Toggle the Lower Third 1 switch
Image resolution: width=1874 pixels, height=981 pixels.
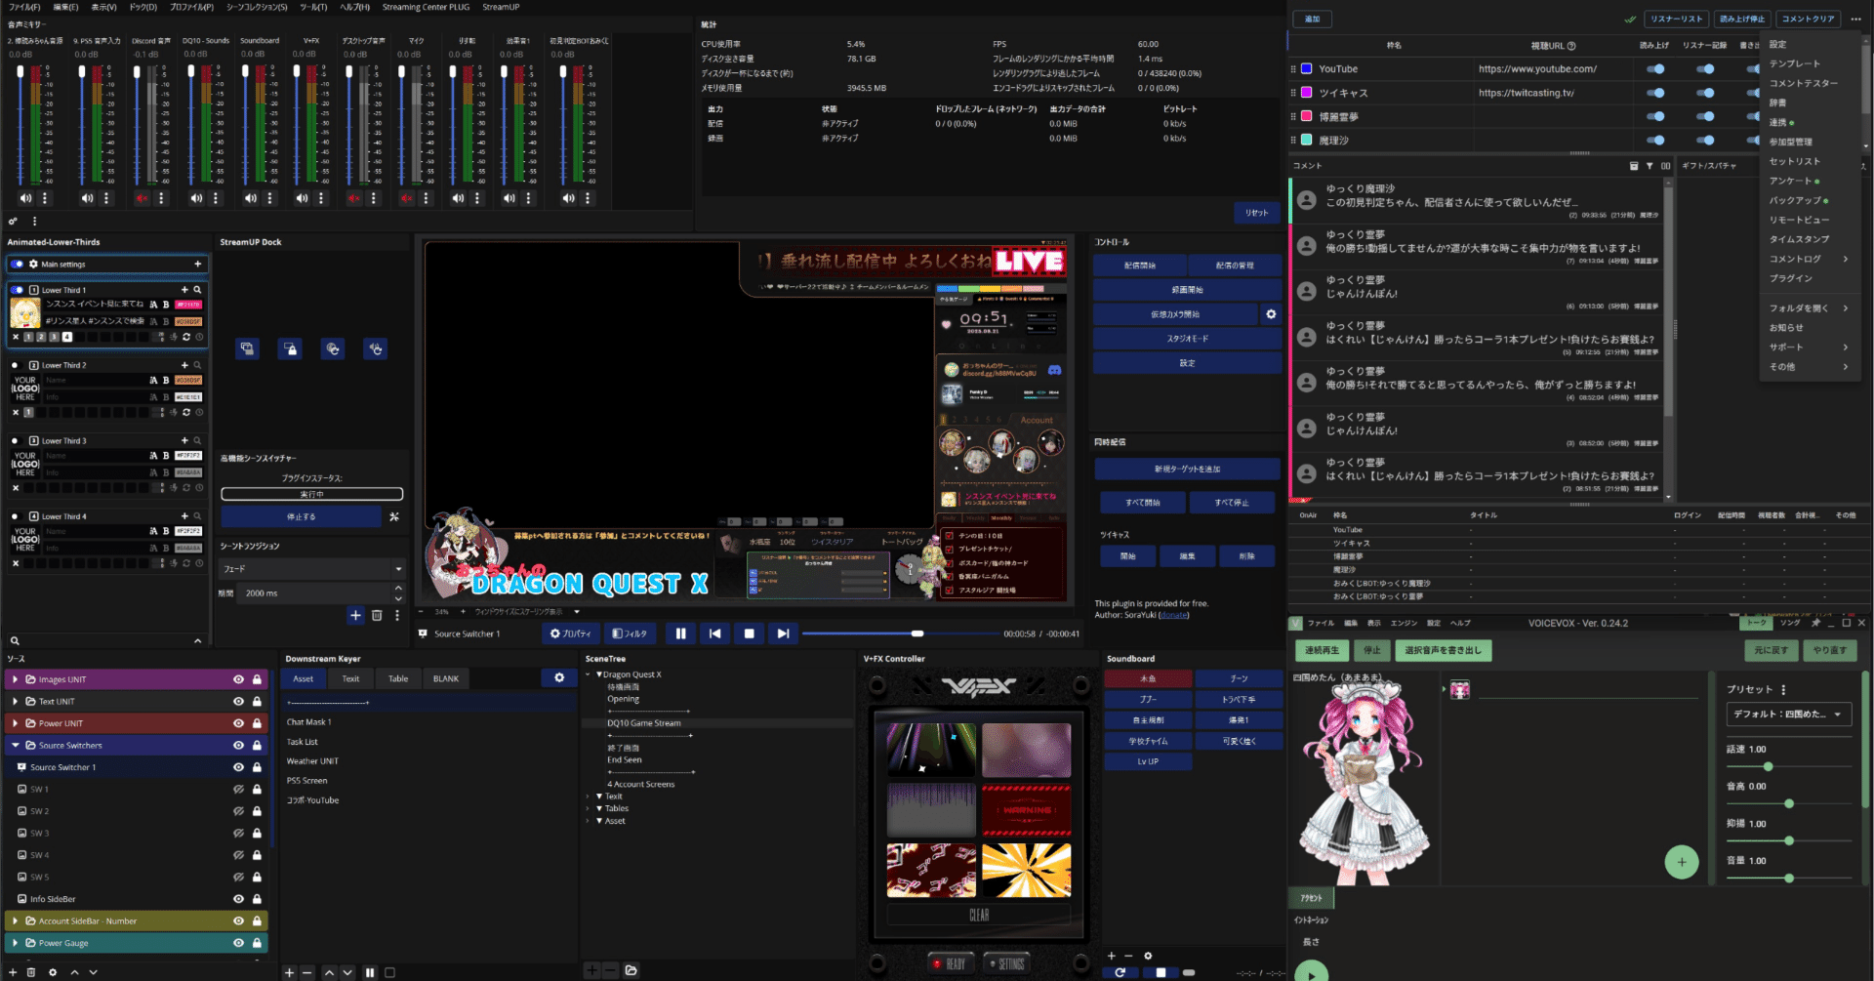point(17,290)
